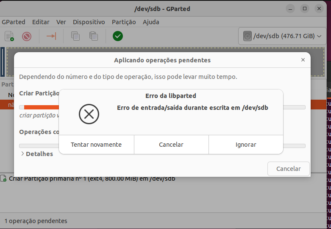
Task: Click Cancelar at bottom of pending operations dialog
Action: tap(289, 169)
